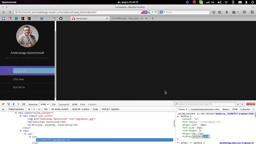Focus the Firebug CSS selector search field
This screenshot has height=144, width=256.
[205, 104]
